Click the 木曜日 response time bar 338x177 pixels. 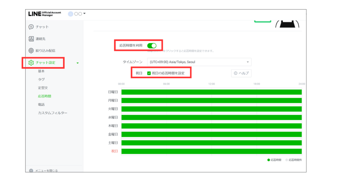(x=212, y=126)
